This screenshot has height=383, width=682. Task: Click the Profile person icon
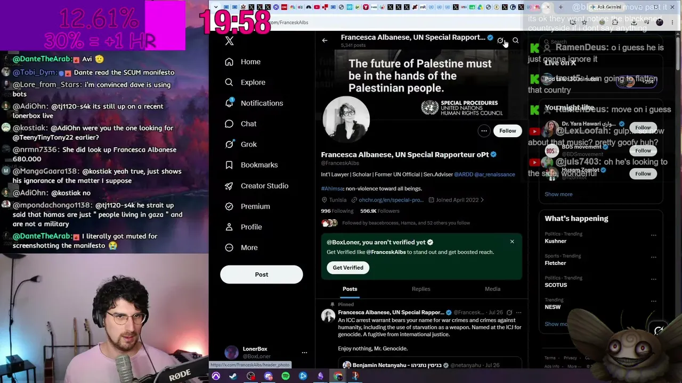point(229,227)
